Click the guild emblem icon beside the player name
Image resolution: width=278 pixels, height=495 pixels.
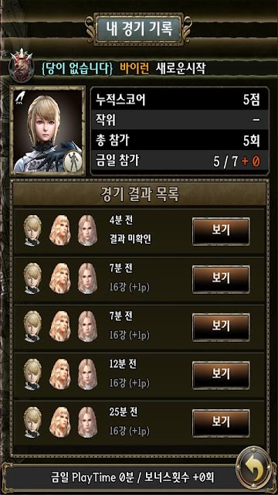22,66
